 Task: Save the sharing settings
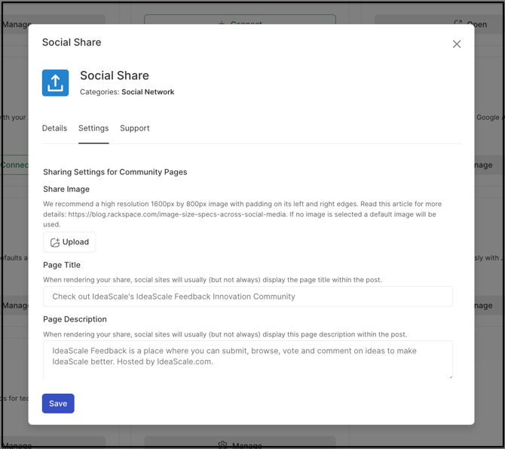(x=58, y=404)
